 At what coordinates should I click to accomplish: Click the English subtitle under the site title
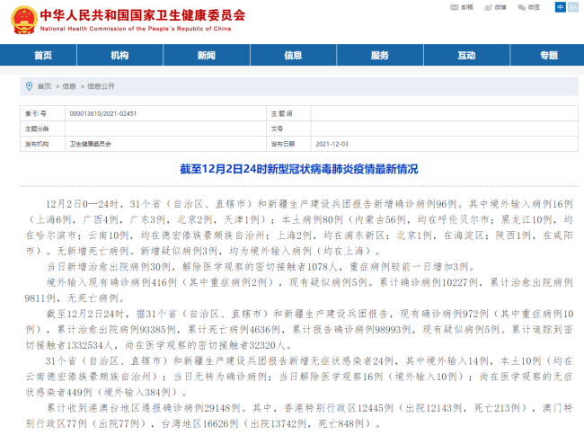[x=136, y=29]
